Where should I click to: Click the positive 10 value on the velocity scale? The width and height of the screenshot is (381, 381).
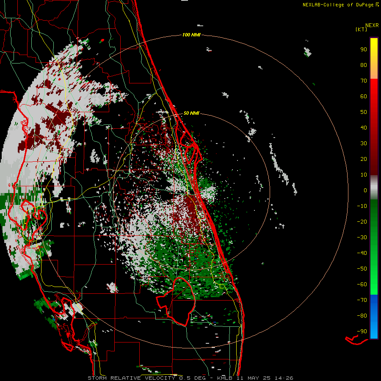[x=364, y=175]
